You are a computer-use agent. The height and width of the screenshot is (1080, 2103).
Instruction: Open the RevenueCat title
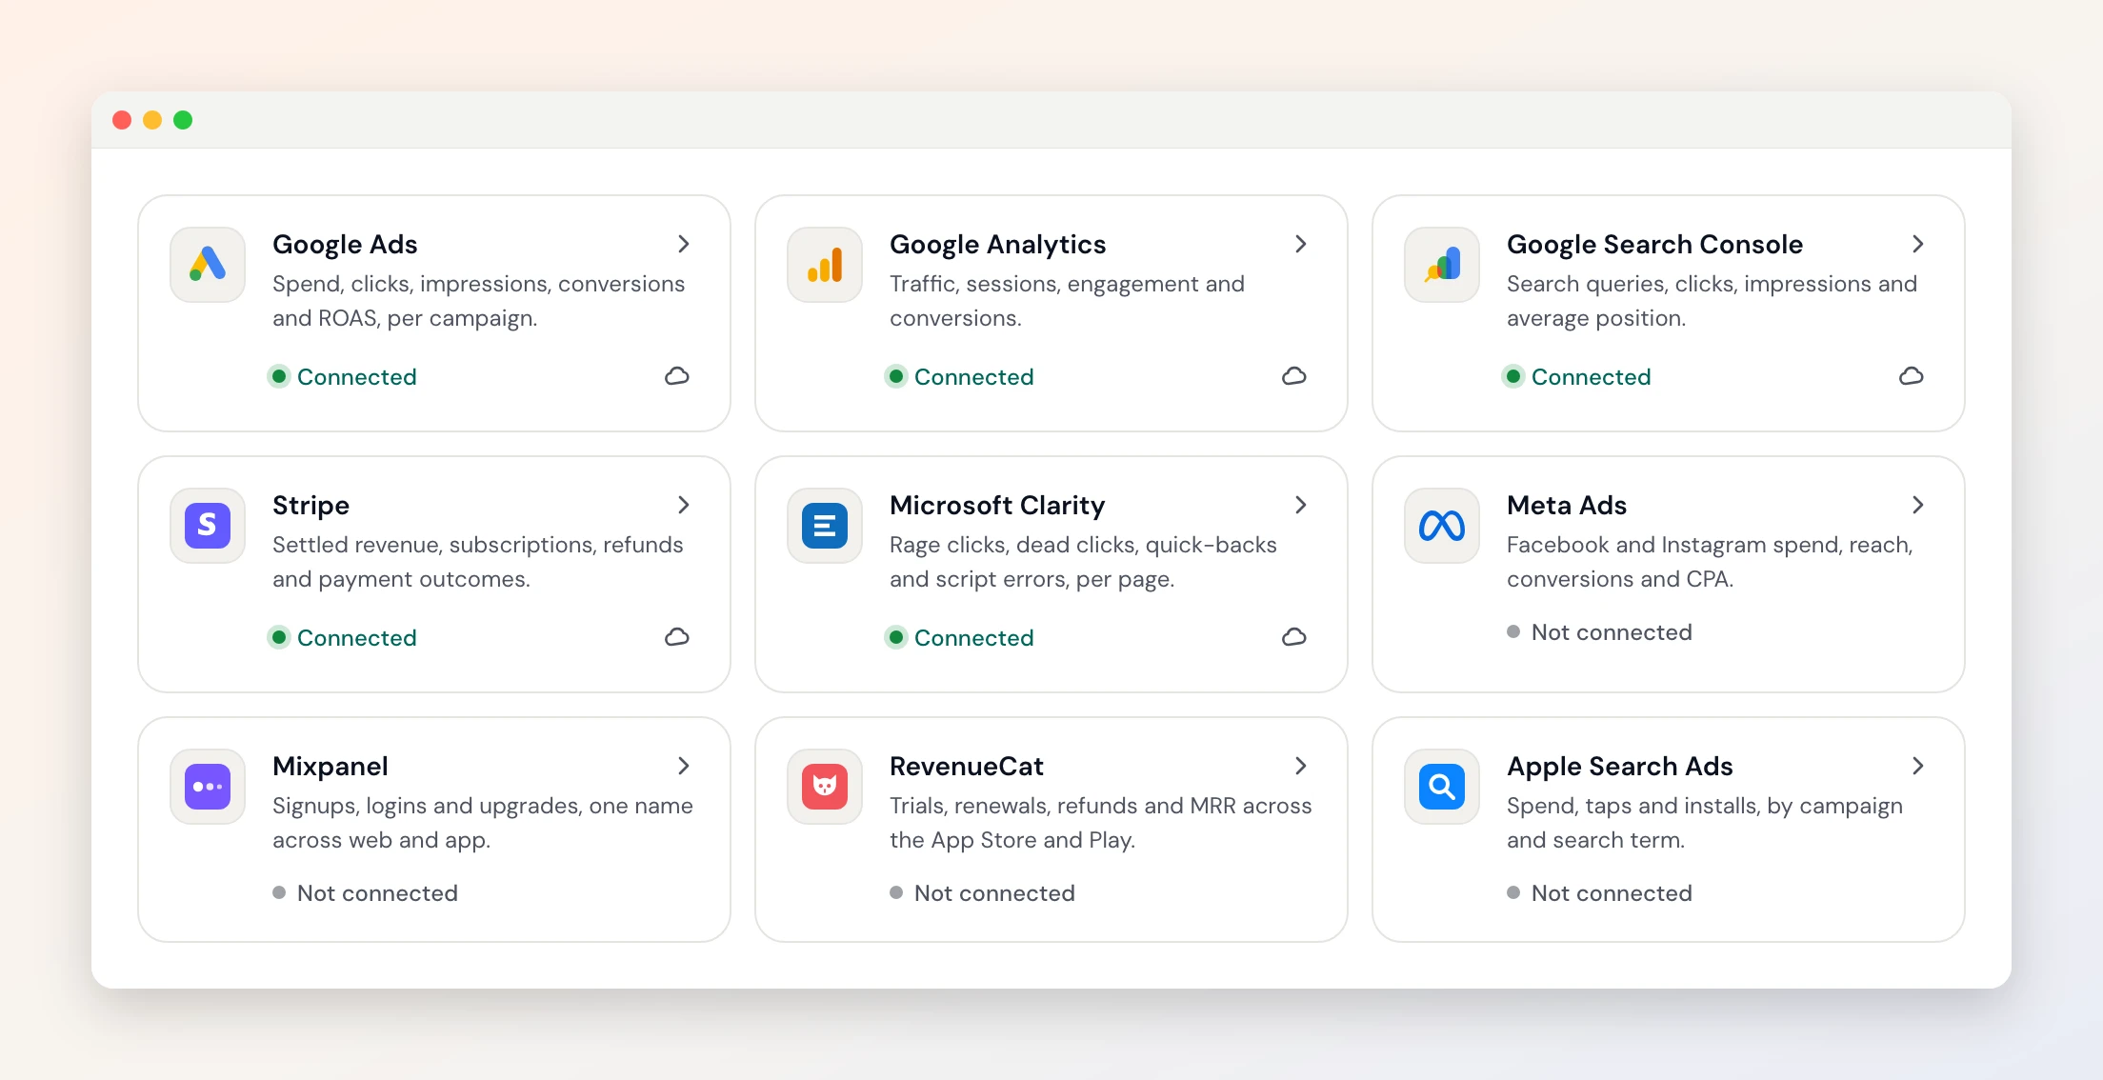coord(967,767)
